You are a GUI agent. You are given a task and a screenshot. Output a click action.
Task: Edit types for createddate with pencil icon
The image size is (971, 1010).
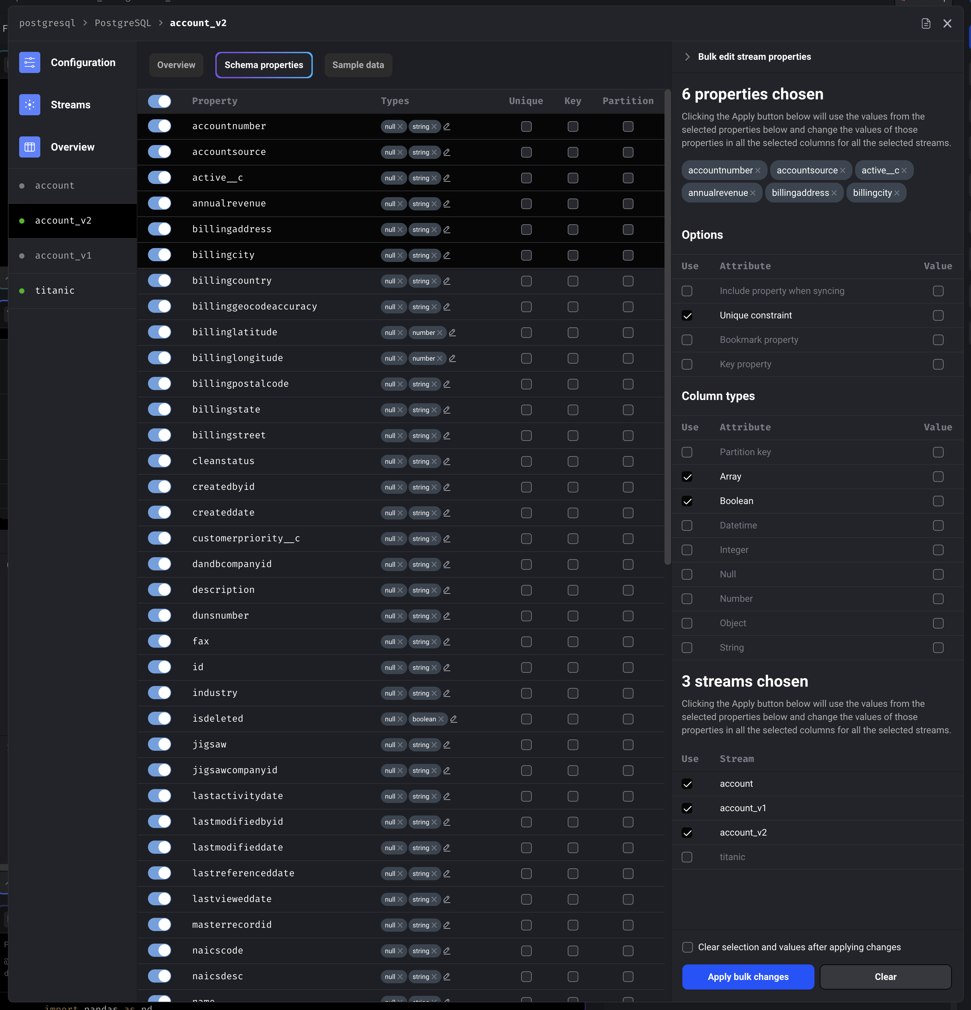tap(447, 513)
